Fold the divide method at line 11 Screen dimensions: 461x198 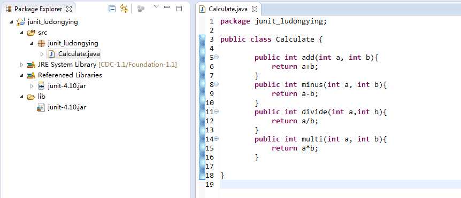pos(216,112)
